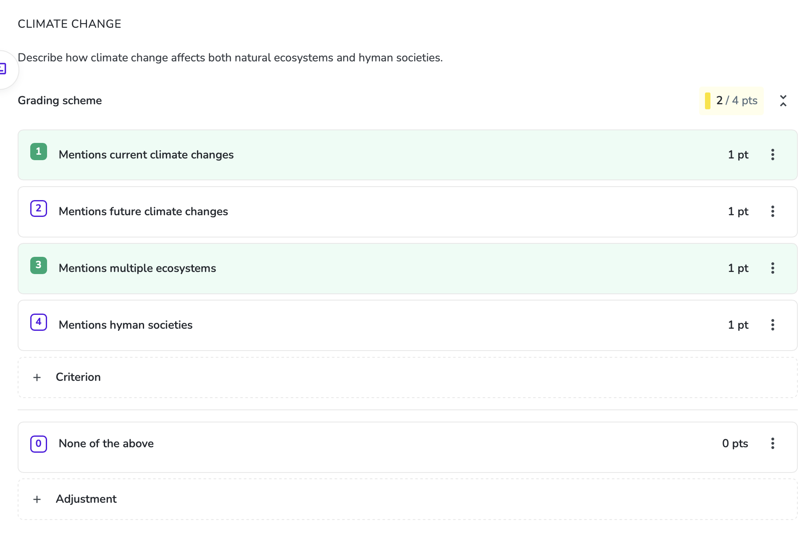This screenshot has width=810, height=533.
Task: Click the CLIMATE CHANGE title
Action: tap(69, 24)
